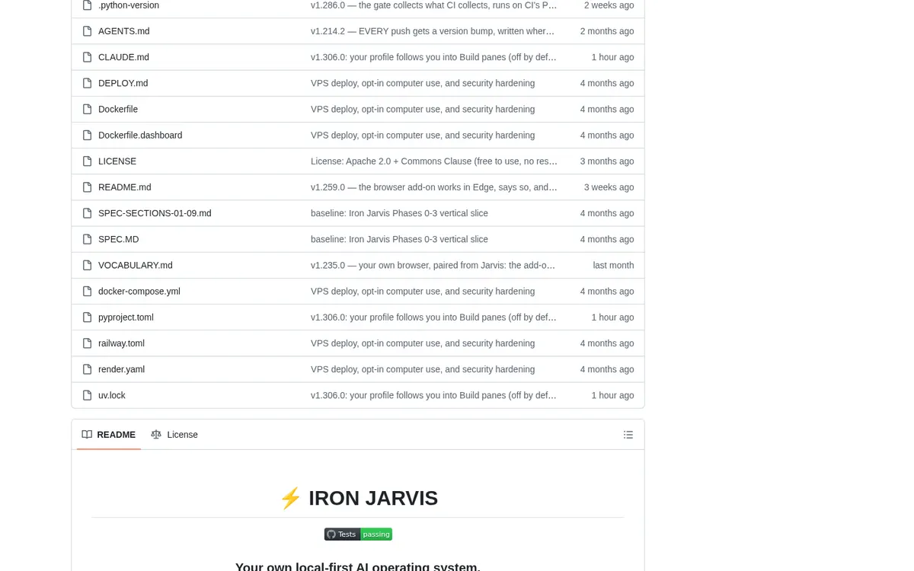This screenshot has width=914, height=571.
Task: Open the railway.toml file
Action: click(121, 343)
